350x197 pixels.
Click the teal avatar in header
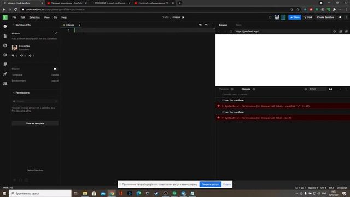coord(283,17)
